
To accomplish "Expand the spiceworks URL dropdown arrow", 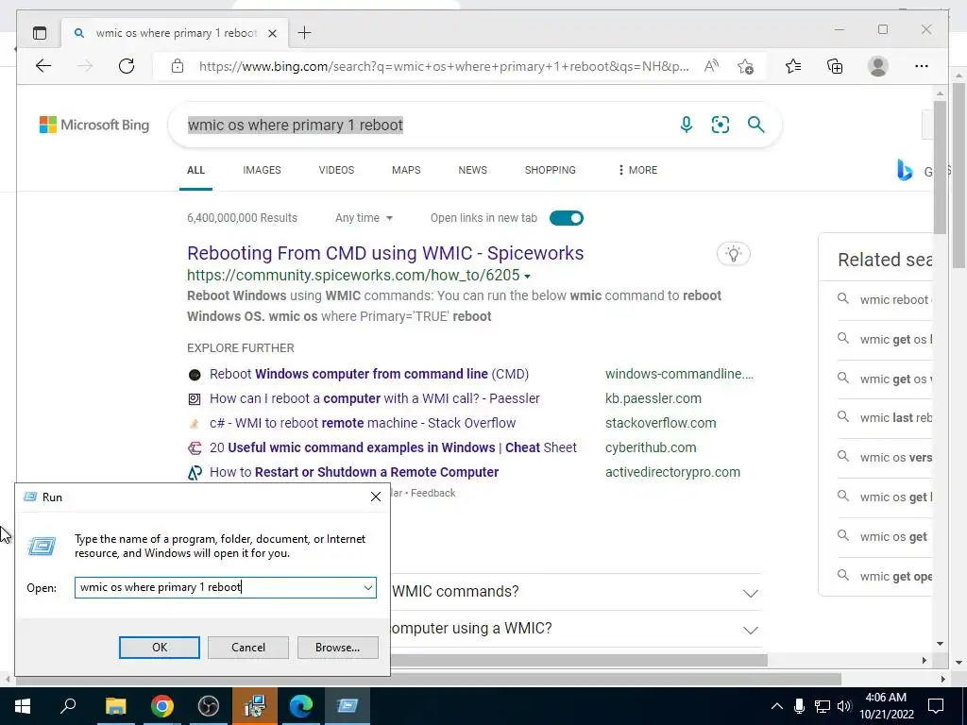I will tap(527, 277).
